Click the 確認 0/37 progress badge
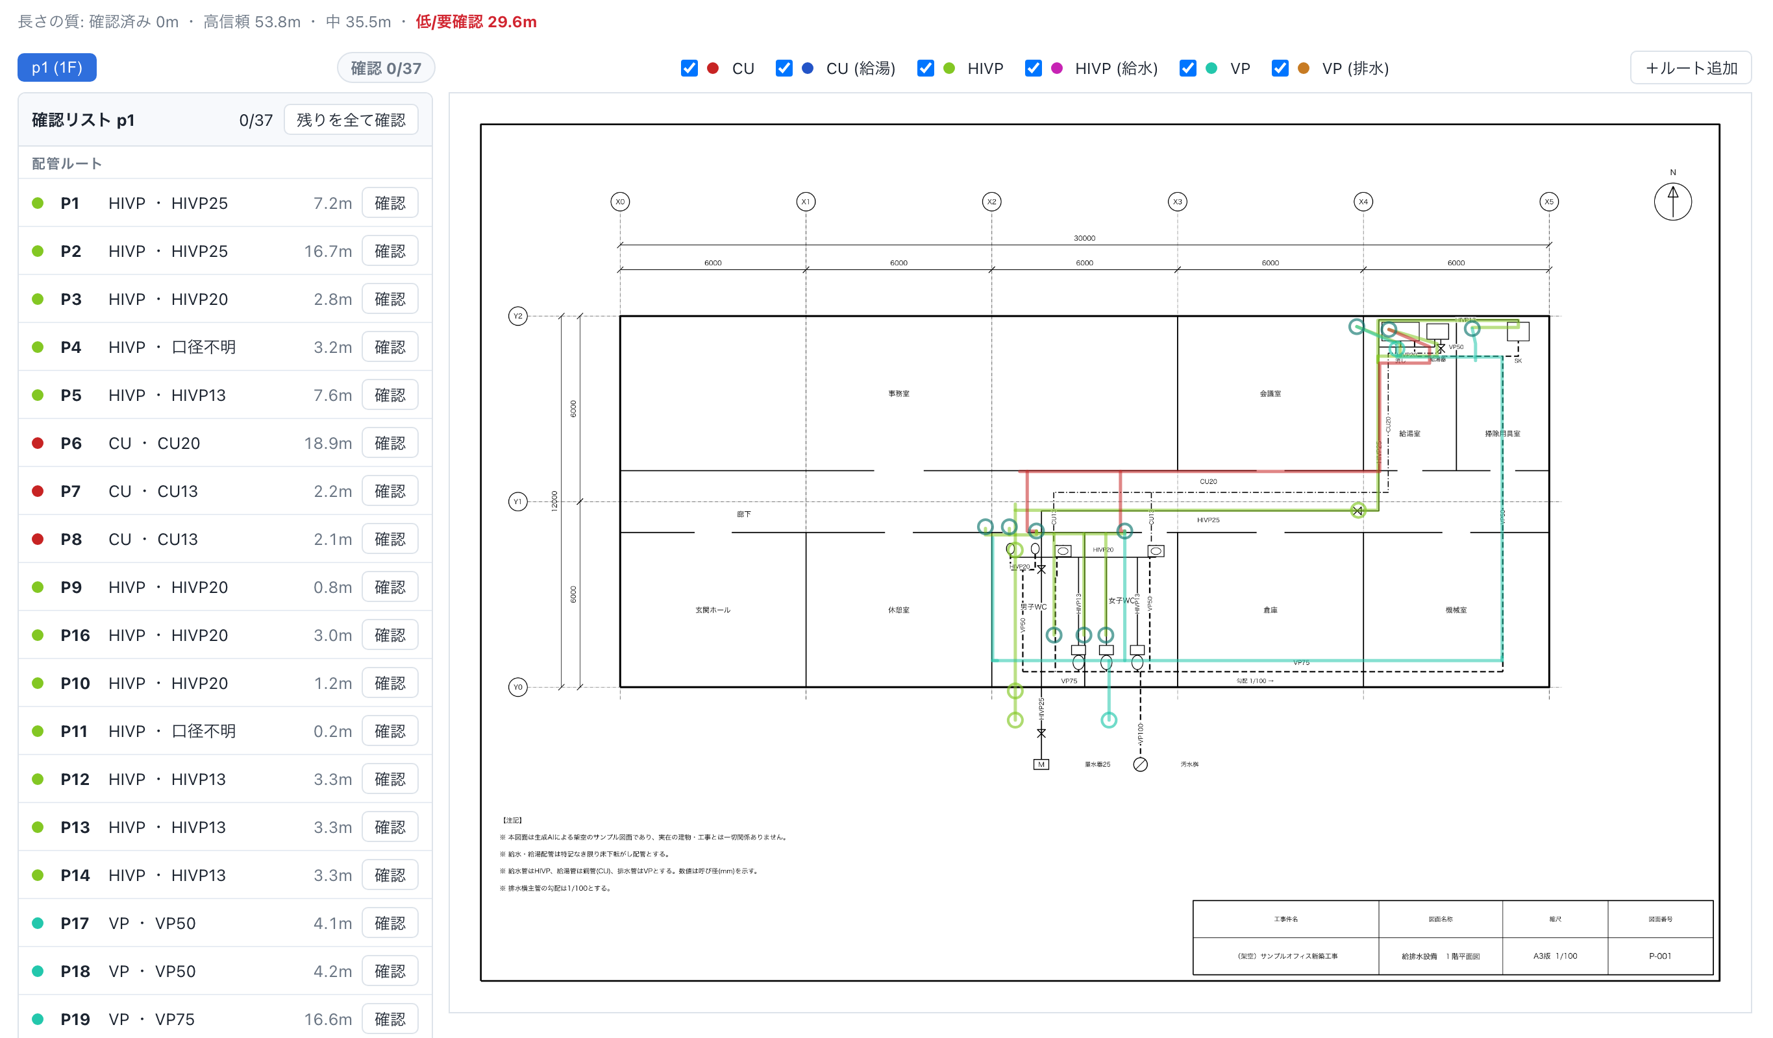Viewport: 1773px width, 1038px height. click(x=386, y=68)
